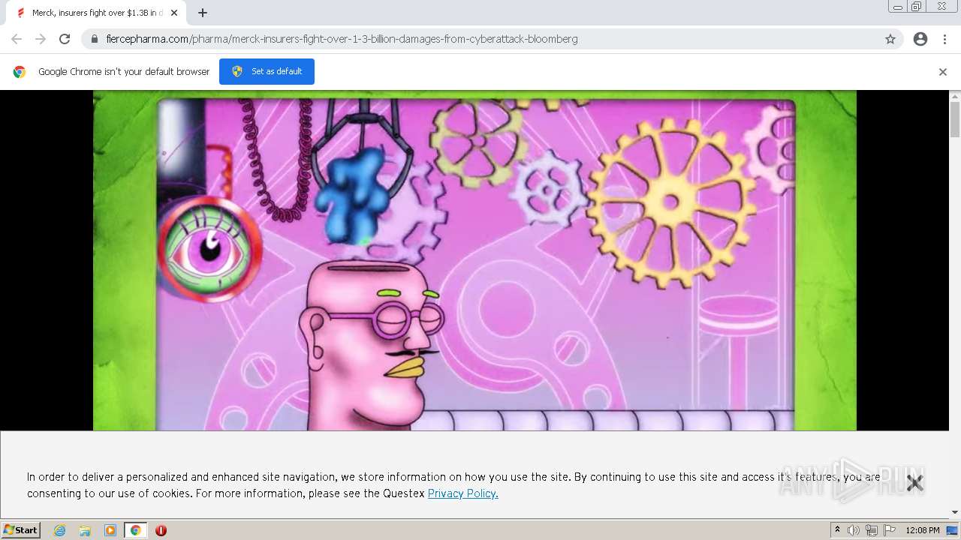The width and height of the screenshot is (961, 540).
Task: Click the red stop icon on taskbar
Action: (161, 530)
